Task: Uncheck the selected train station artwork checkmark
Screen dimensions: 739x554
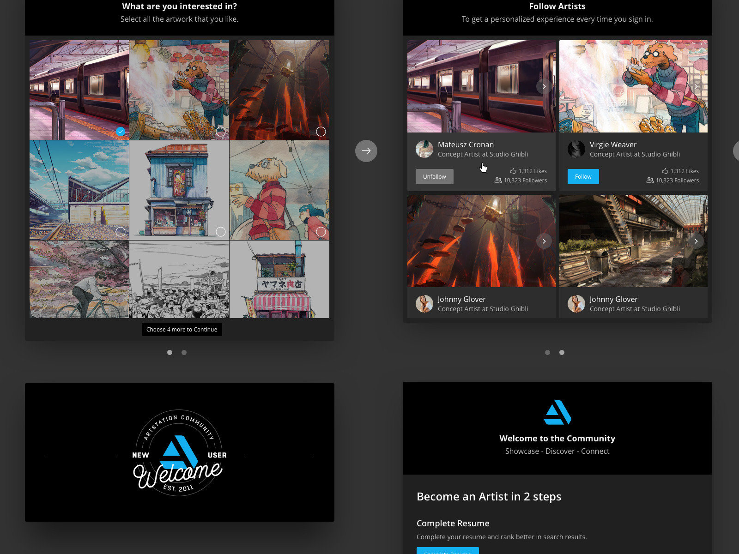Action: click(x=121, y=132)
